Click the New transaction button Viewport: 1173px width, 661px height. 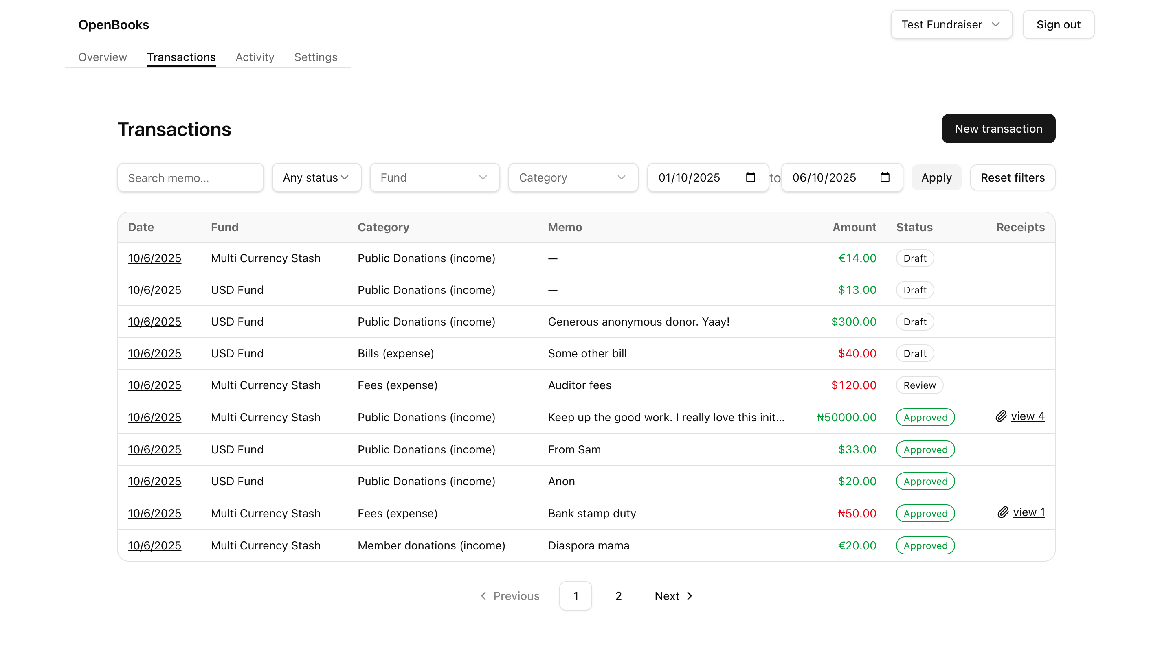pyautogui.click(x=998, y=129)
